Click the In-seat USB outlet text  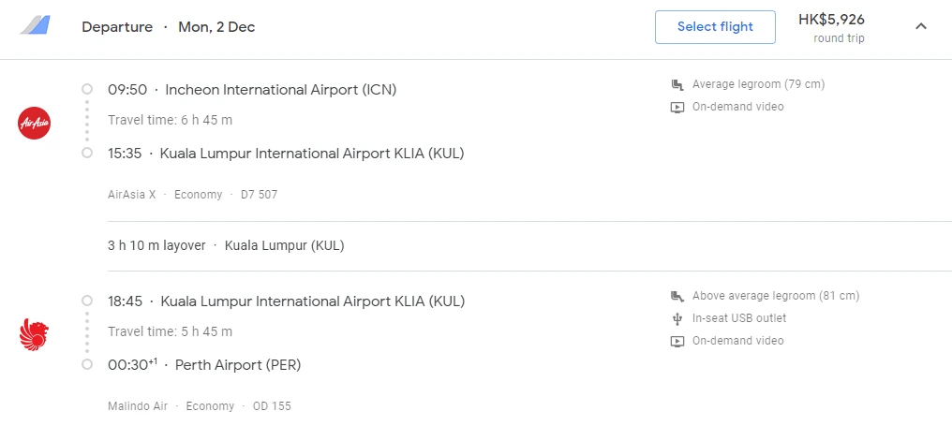click(739, 318)
